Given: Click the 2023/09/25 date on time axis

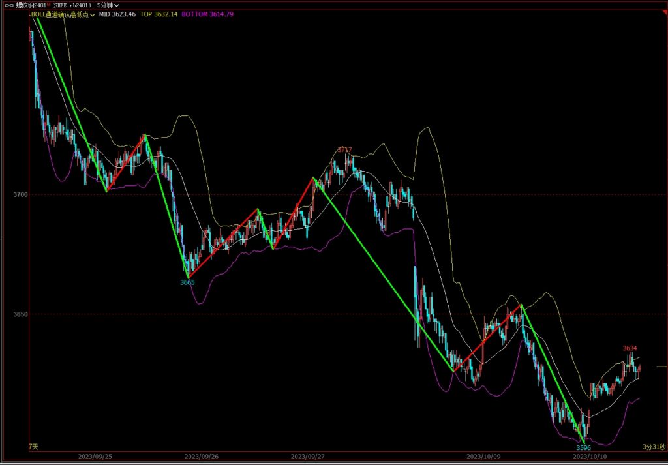Looking at the screenshot, I should 94,457.
